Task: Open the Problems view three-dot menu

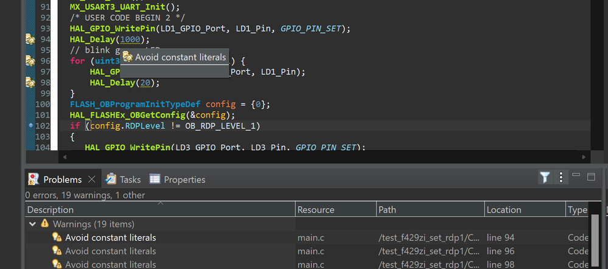Action: tap(561, 178)
